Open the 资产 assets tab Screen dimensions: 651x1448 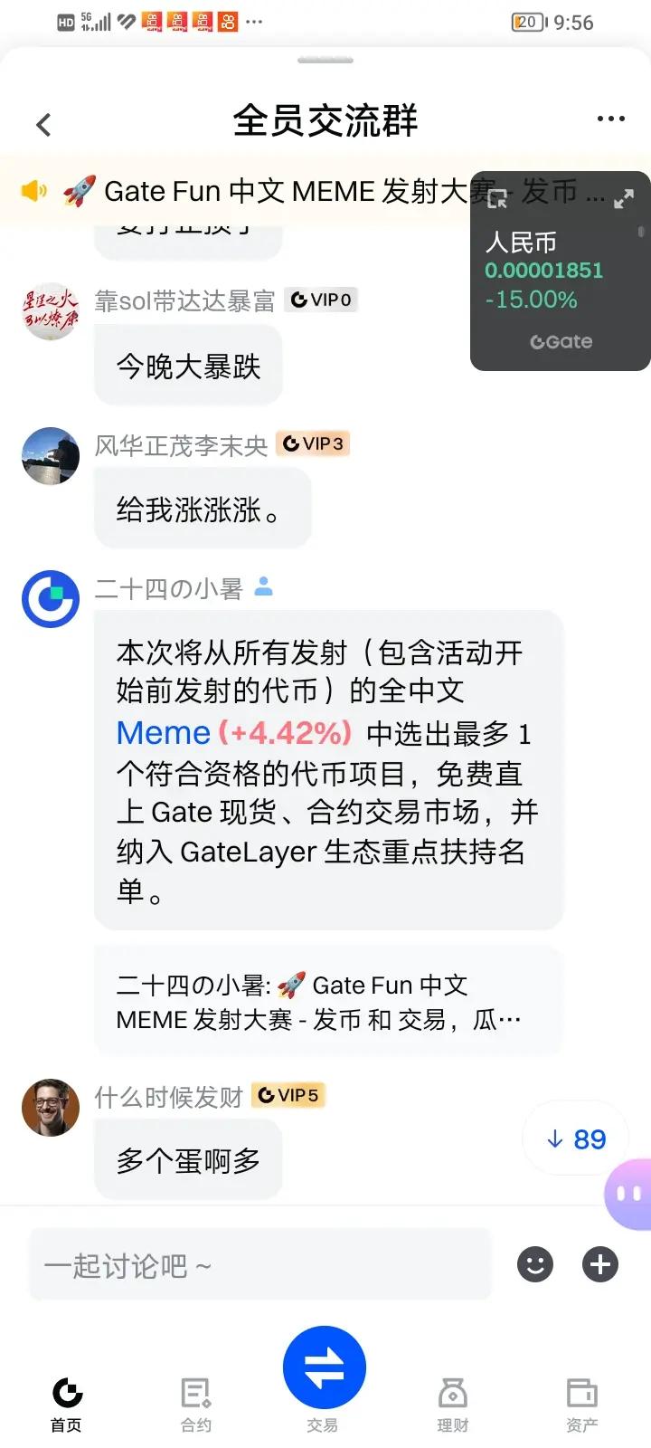tap(581, 1404)
